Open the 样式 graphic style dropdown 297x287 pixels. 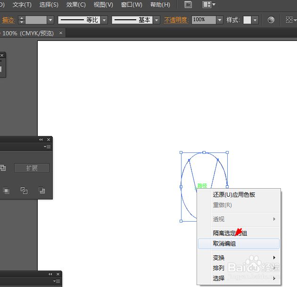[x=255, y=20]
